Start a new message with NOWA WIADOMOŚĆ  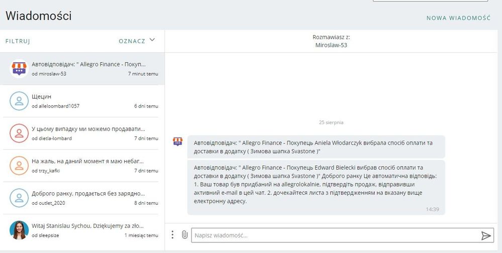point(458,18)
